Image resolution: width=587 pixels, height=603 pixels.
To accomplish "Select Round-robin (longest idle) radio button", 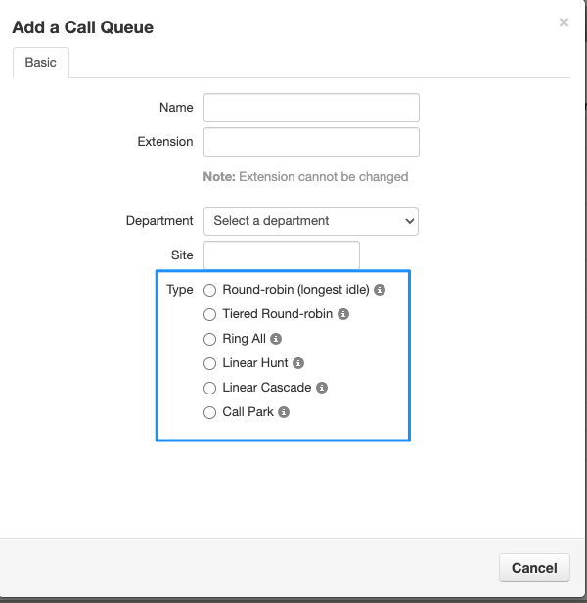I will [x=210, y=291].
